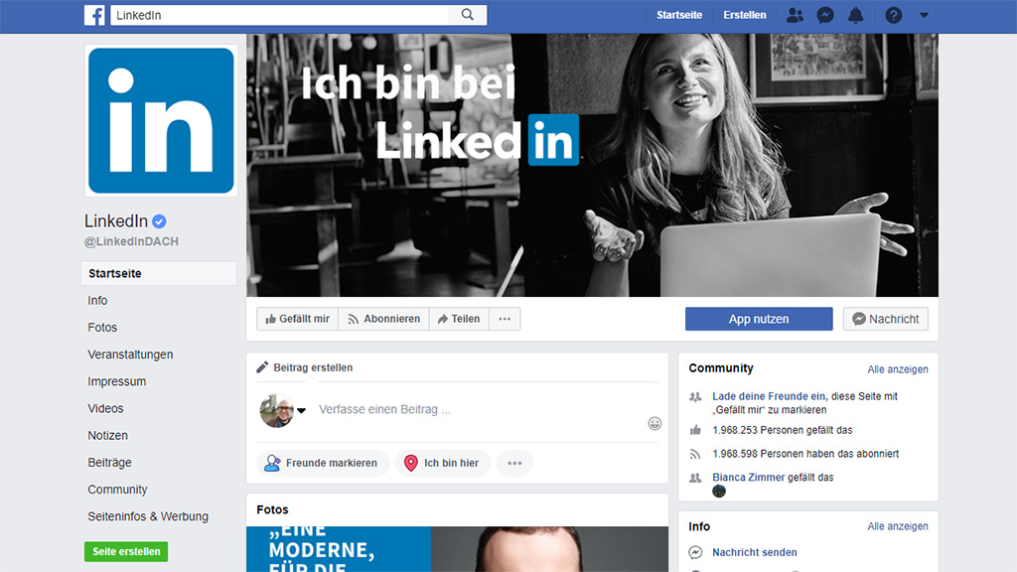
Task: Click Alle anzeigen link in Community
Action: (898, 369)
